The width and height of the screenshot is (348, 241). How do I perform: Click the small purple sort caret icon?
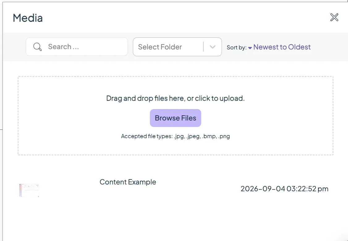point(250,48)
